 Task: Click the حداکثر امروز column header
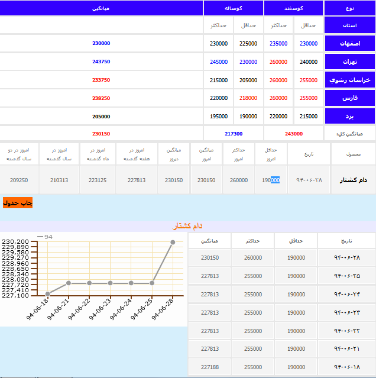[x=238, y=154]
